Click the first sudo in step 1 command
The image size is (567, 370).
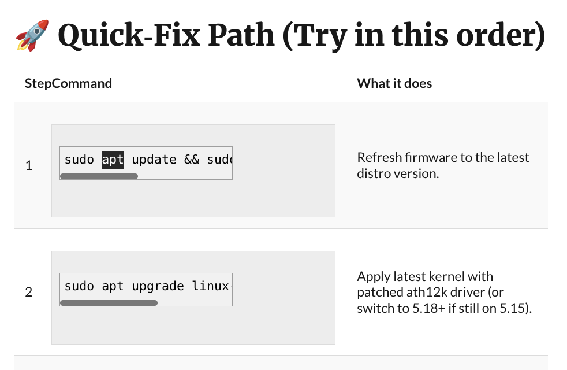pyautogui.click(x=79, y=160)
